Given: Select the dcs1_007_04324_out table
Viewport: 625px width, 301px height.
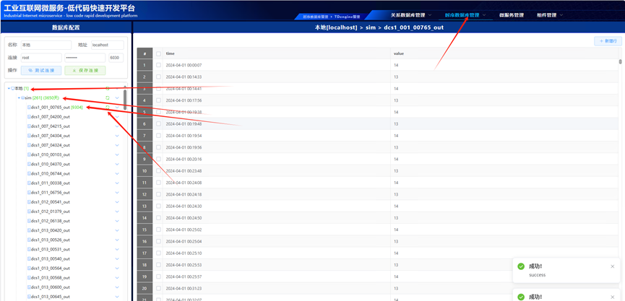Looking at the screenshot, I should [51, 145].
